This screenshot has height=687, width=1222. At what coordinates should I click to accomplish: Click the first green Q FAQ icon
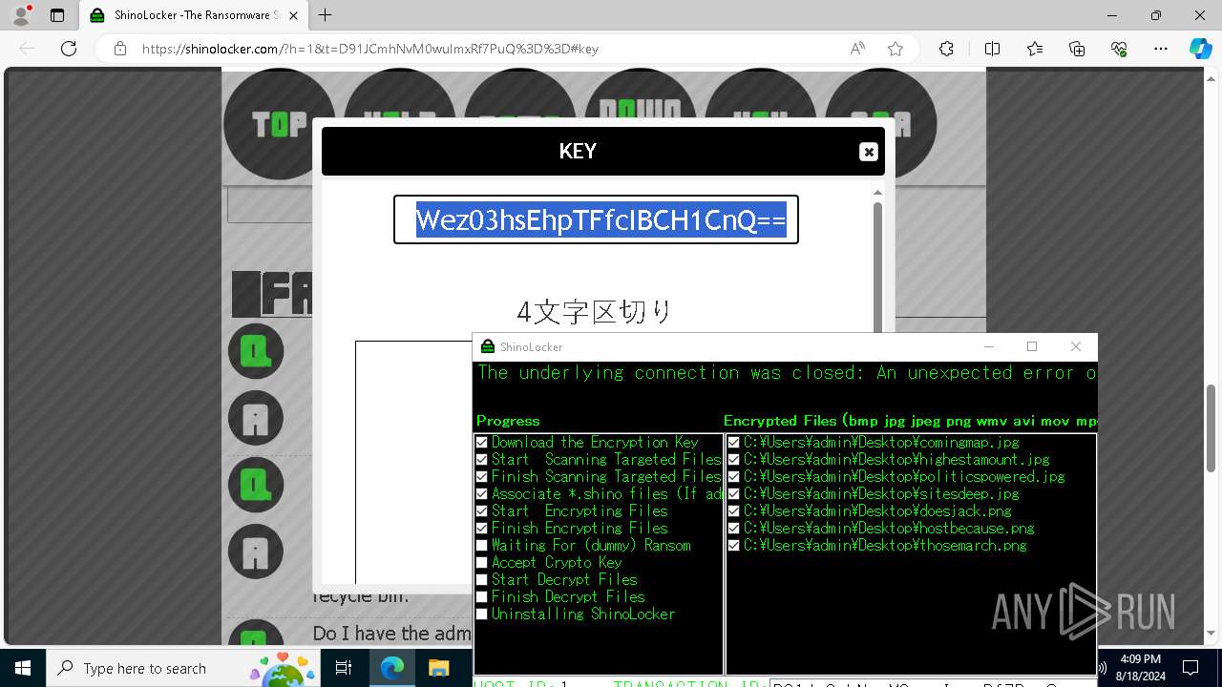[256, 351]
